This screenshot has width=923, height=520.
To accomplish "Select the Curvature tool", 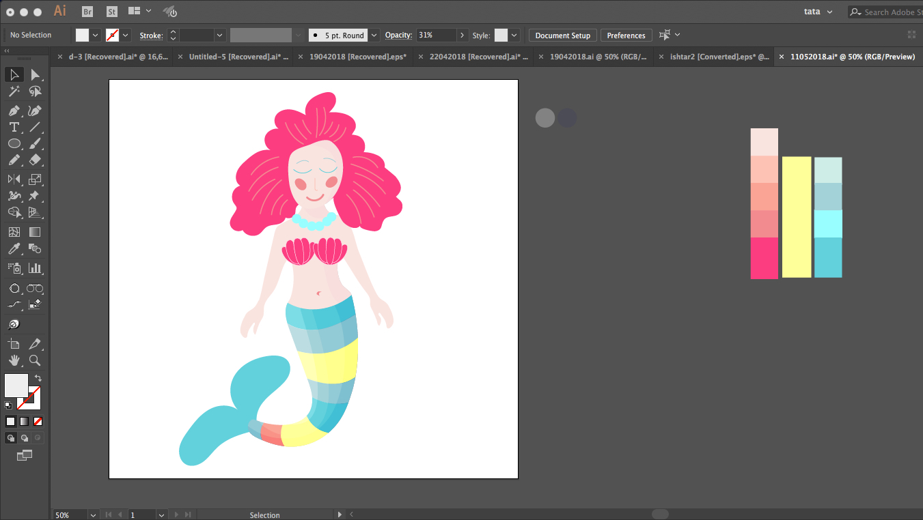I will point(36,111).
